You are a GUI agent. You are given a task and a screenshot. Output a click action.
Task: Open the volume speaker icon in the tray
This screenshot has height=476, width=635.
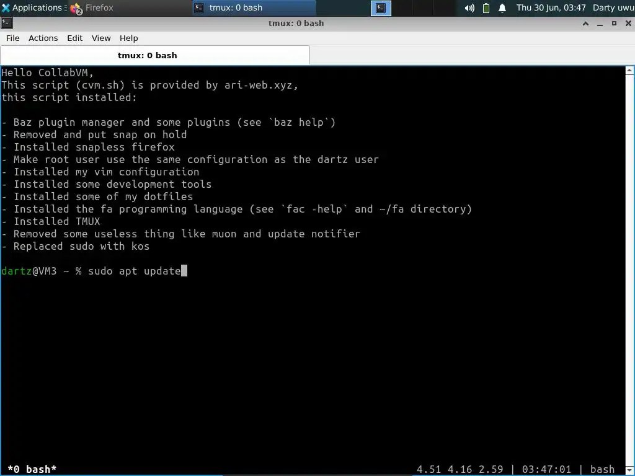click(469, 8)
